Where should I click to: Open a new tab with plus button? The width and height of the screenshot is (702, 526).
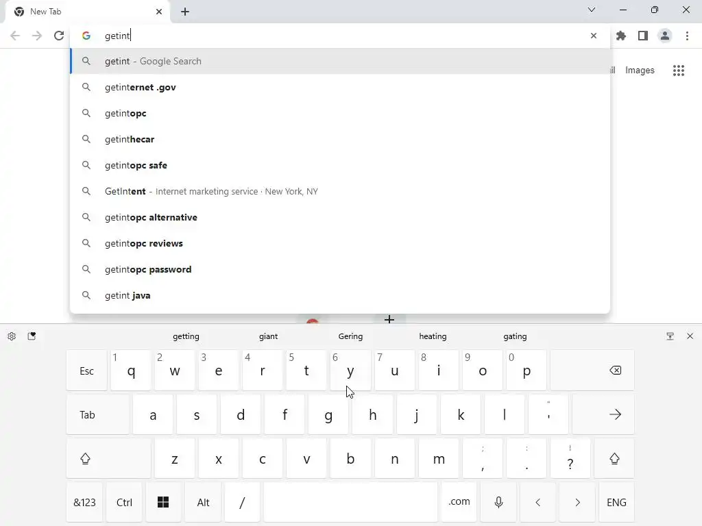pos(185,12)
